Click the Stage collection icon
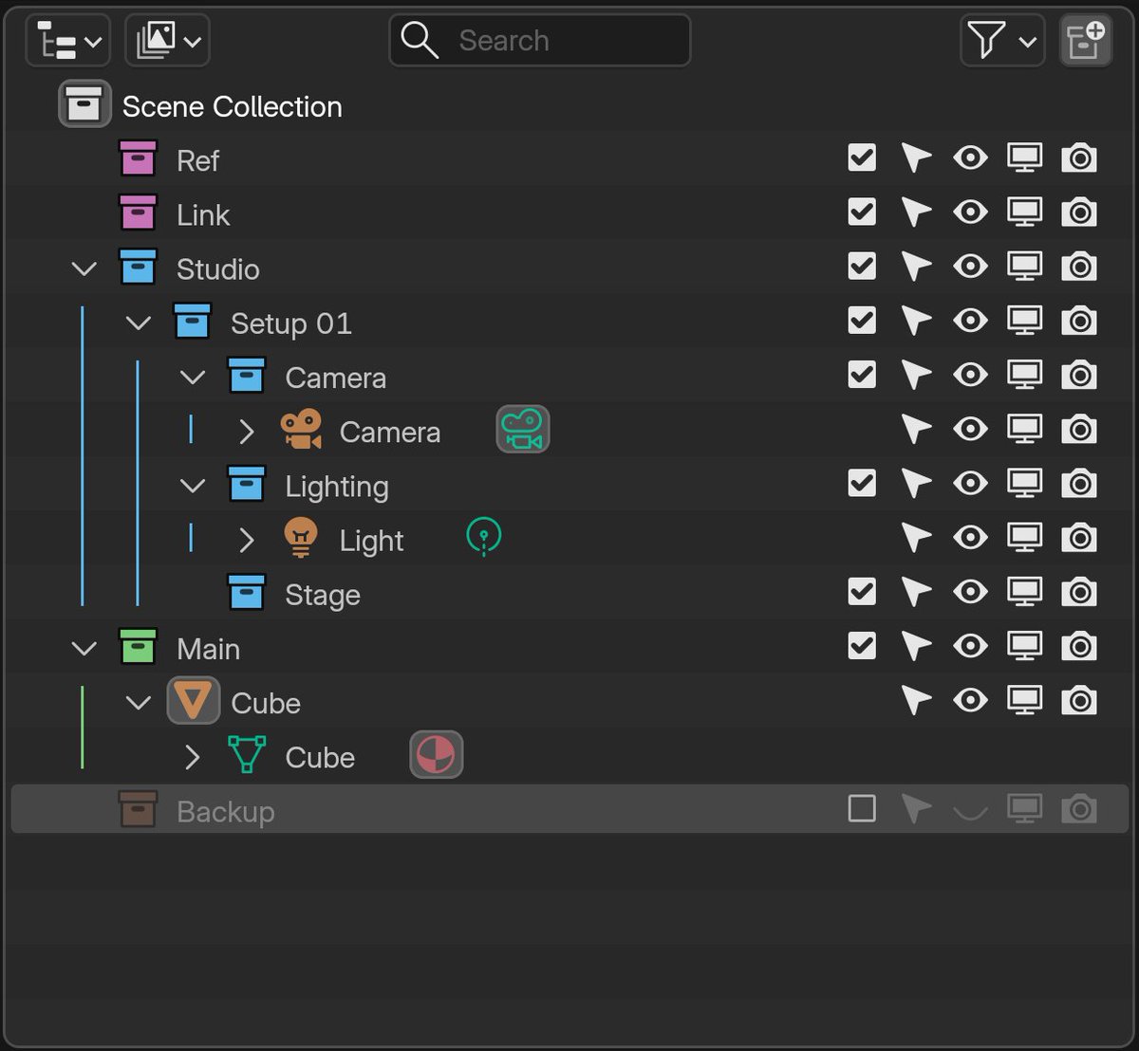1139x1051 pixels. (247, 592)
